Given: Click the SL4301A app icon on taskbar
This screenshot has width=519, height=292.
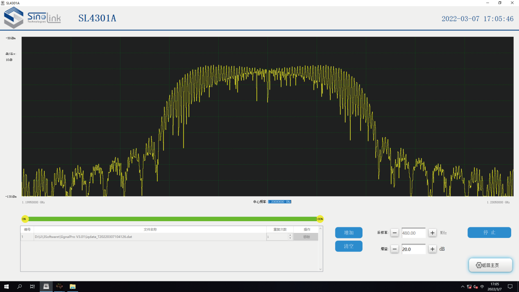Looking at the screenshot, I should (x=46, y=286).
